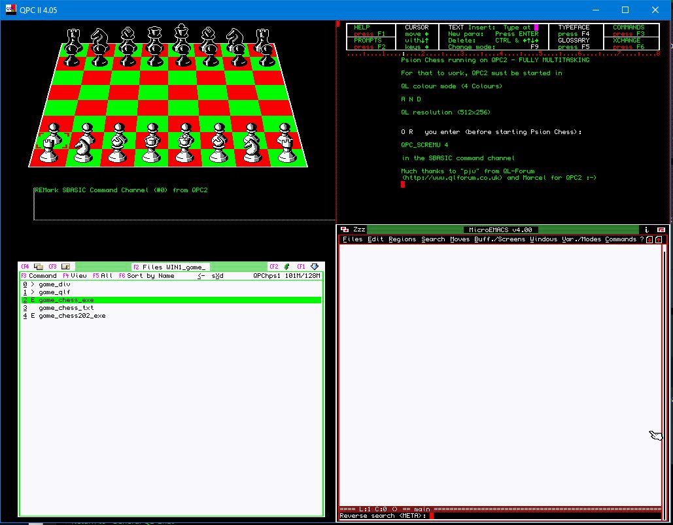Select the game_chess_exe file row
673x525 pixels.
pos(171,300)
